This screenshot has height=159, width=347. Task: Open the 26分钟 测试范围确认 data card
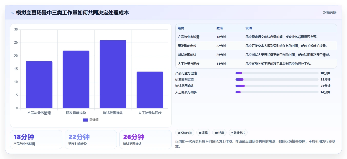pyautogui.click(x=146, y=140)
